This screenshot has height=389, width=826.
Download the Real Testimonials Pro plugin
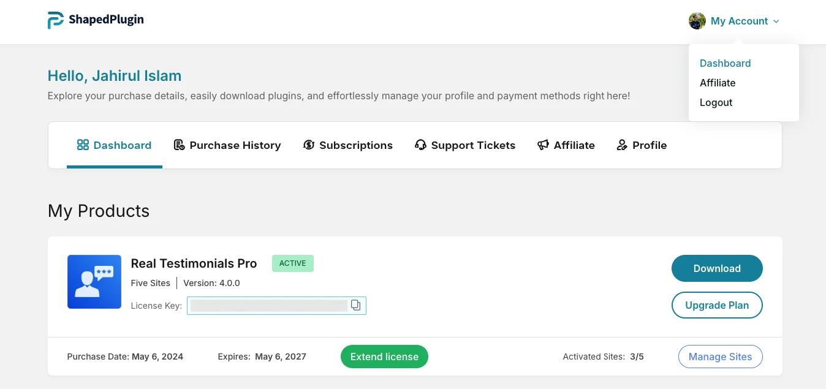(717, 268)
